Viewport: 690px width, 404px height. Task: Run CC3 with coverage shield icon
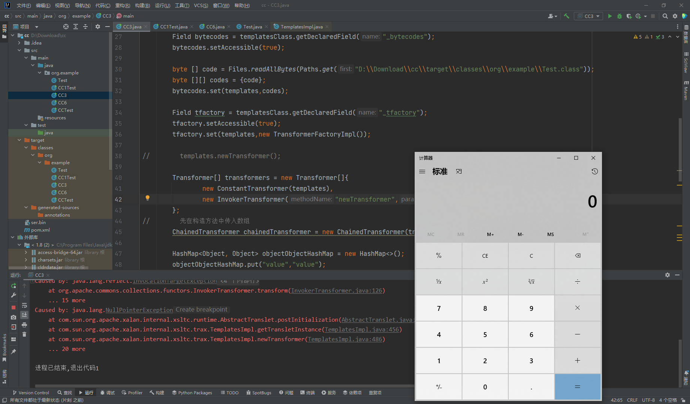629,16
